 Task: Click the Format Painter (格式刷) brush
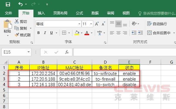(17, 35)
